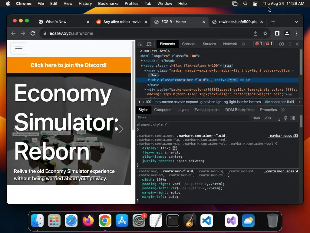The height and width of the screenshot is (233, 310).
Task: Toggle the :hov element state button
Action: coord(256,118)
